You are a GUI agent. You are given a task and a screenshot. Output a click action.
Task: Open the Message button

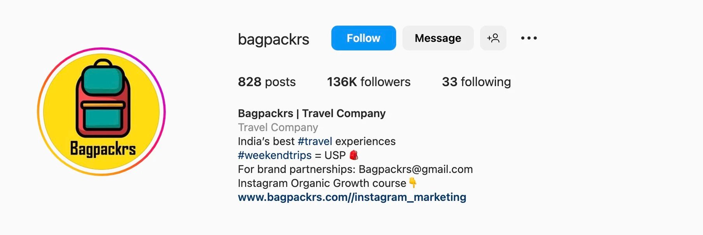pos(438,38)
